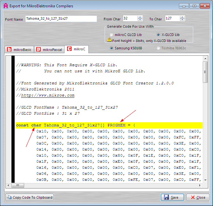Viewport: 213px width, 206px height.
Task: Close the window with title bar X
Action: tap(205, 6)
